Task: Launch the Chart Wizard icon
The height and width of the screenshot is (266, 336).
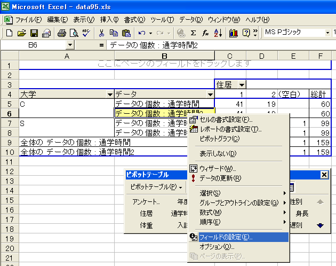Action: tap(234, 33)
